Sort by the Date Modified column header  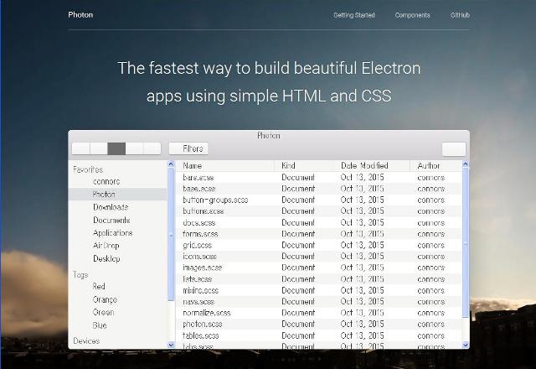coord(372,166)
